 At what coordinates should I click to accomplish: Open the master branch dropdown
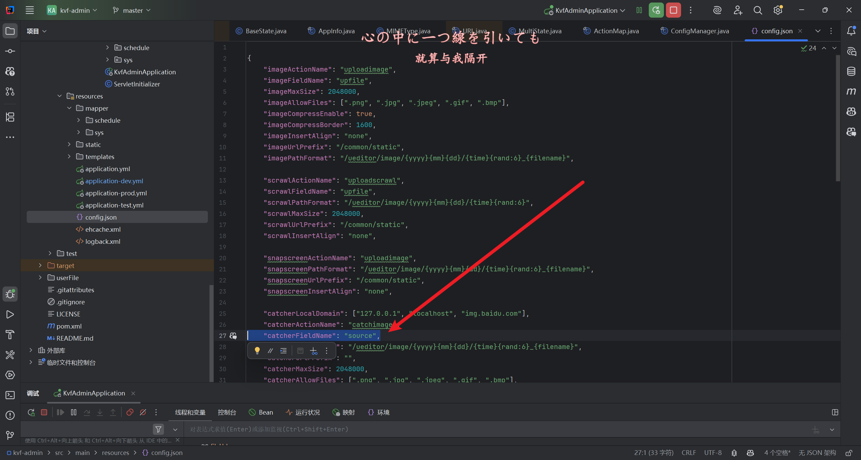(x=132, y=10)
